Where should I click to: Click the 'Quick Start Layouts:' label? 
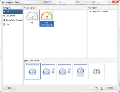tap(32, 61)
